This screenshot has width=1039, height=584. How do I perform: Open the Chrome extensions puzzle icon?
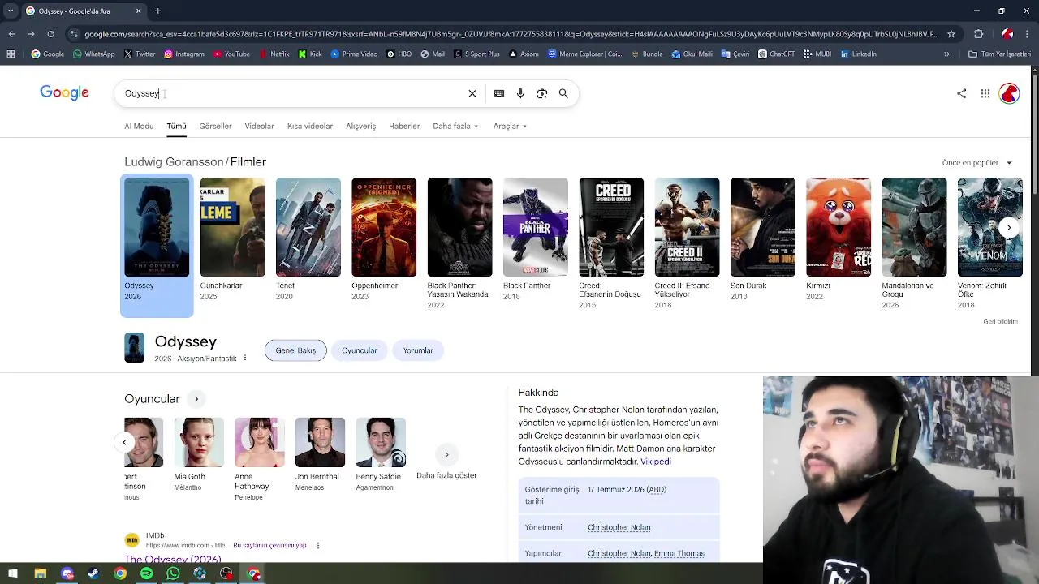coord(979,34)
